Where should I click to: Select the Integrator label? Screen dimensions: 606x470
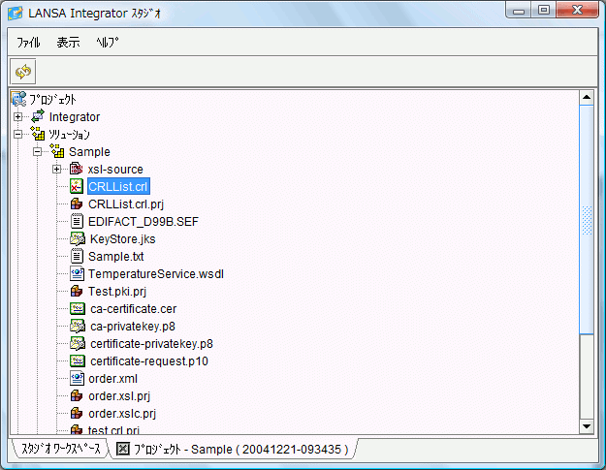point(75,116)
